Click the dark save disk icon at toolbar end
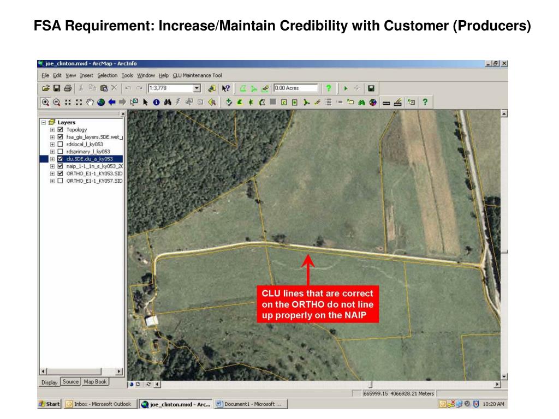 [371, 88]
